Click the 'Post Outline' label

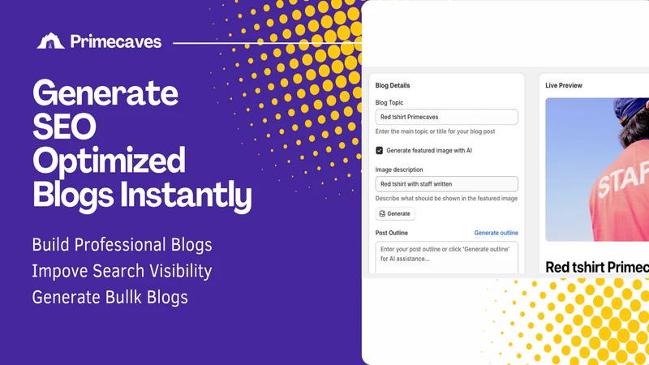pos(392,233)
